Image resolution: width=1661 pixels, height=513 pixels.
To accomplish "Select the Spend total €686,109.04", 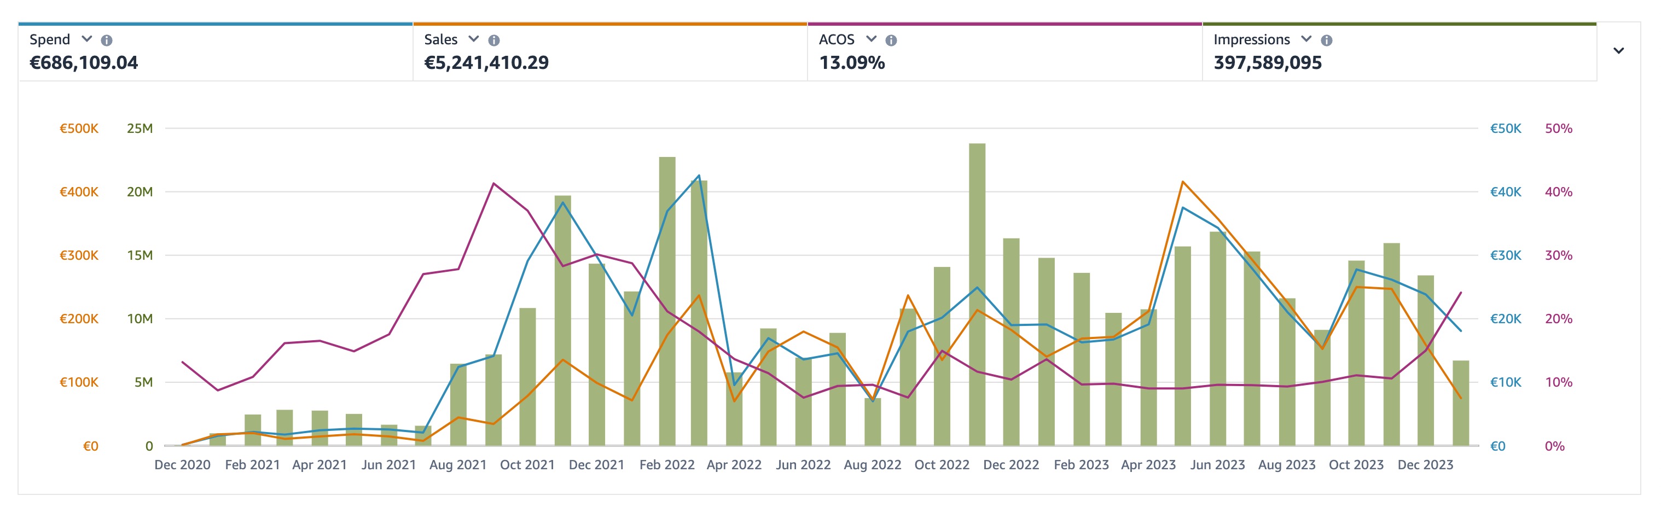I will [x=84, y=62].
